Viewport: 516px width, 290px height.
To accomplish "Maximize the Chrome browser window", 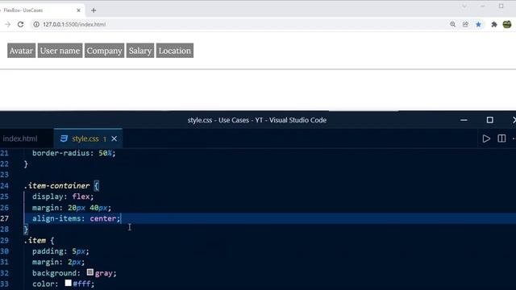I will tap(501, 6).
